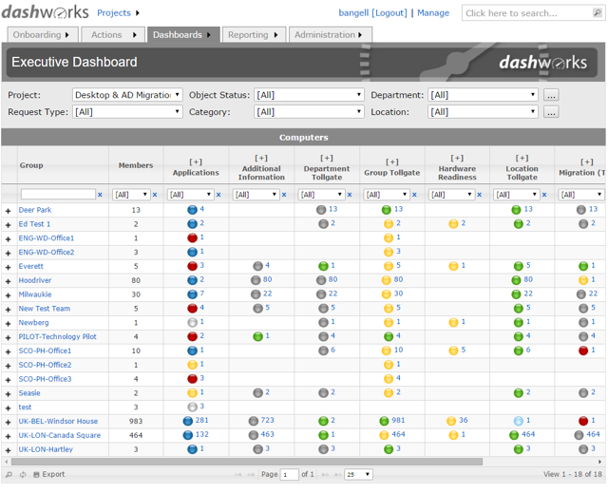Clear the Location Tollgate filter x icon

point(544,195)
